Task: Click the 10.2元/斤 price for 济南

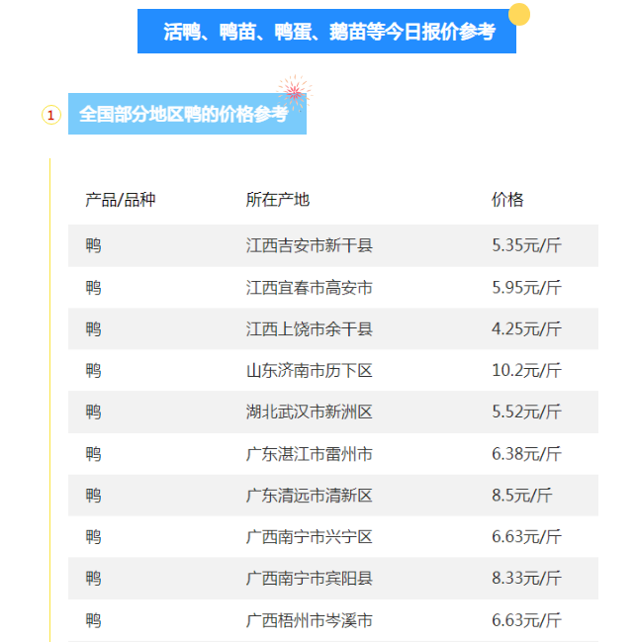Action: point(526,371)
